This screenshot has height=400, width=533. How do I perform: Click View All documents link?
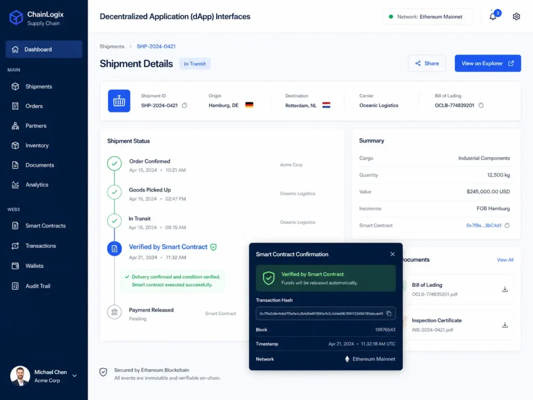point(505,260)
